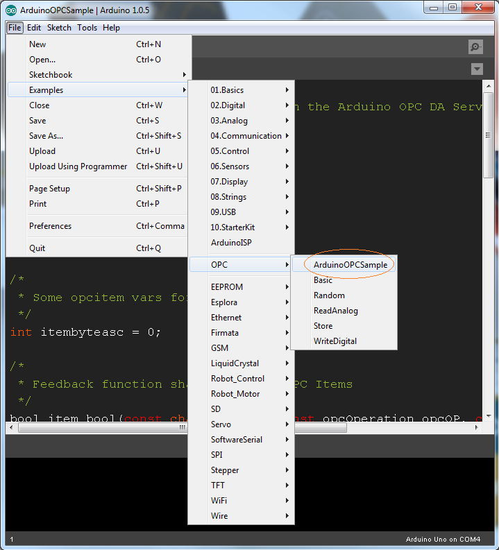Expand the Firmata examples submenu
Image resolution: width=499 pixels, height=550 pixels.
coord(241,333)
